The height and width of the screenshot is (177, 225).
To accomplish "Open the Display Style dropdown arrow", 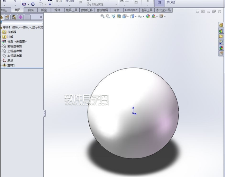I will 136,17.
